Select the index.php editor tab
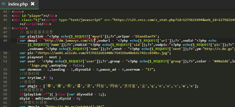 20,4
